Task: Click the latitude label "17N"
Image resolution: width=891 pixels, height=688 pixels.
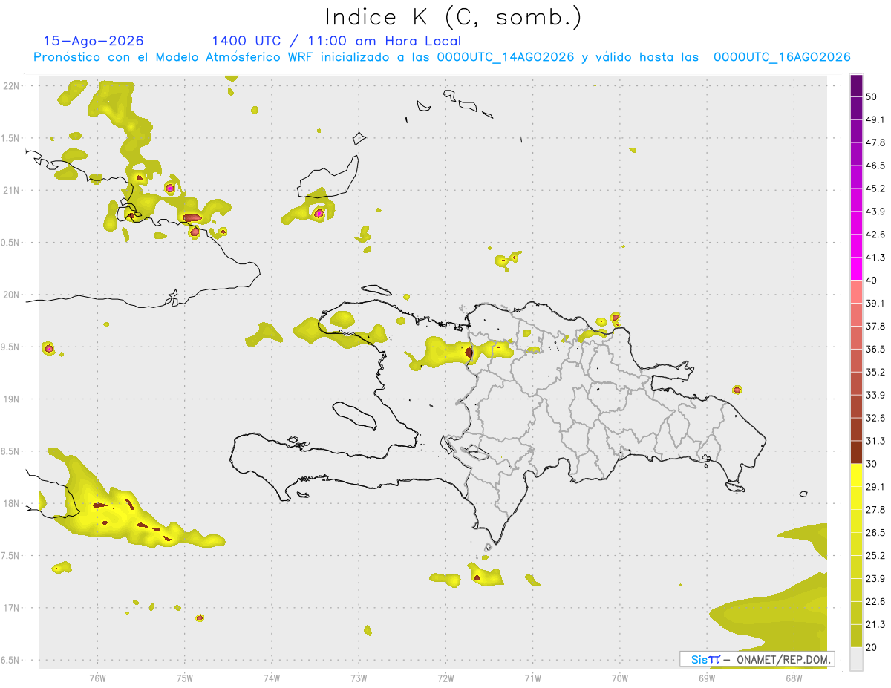Action: tap(10, 608)
